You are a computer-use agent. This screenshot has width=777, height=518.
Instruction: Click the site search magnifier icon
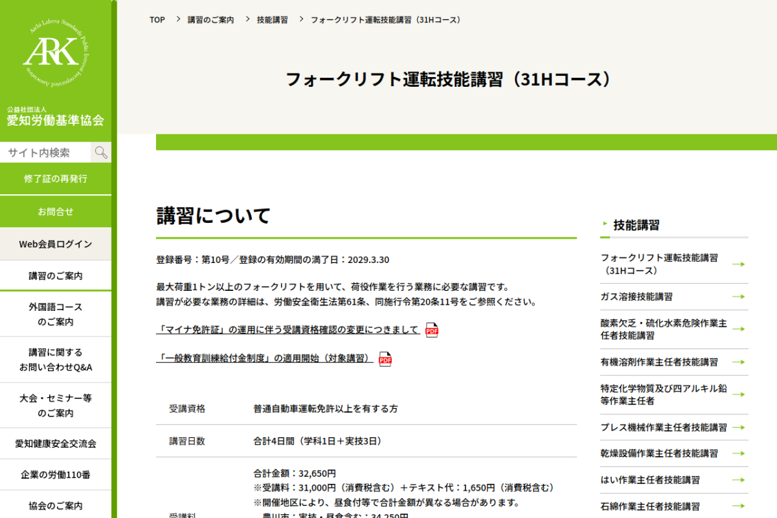pos(101,152)
